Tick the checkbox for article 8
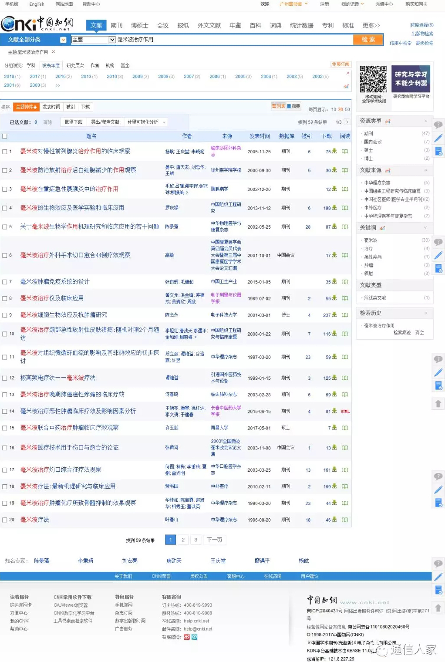 (5, 298)
